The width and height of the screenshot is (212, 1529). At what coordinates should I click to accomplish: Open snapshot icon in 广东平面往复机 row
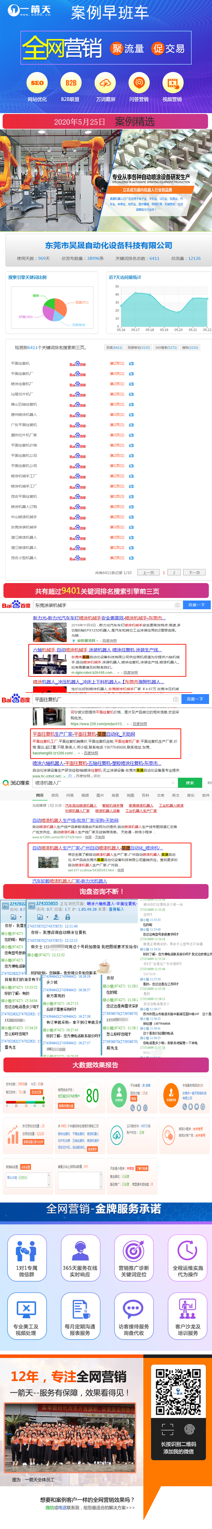[x=131, y=424]
